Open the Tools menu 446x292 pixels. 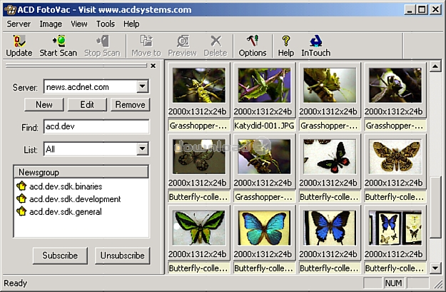click(105, 24)
